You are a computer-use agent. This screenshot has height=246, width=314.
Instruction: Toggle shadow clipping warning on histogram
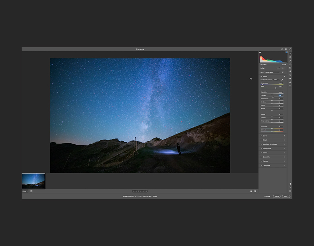click(x=260, y=52)
